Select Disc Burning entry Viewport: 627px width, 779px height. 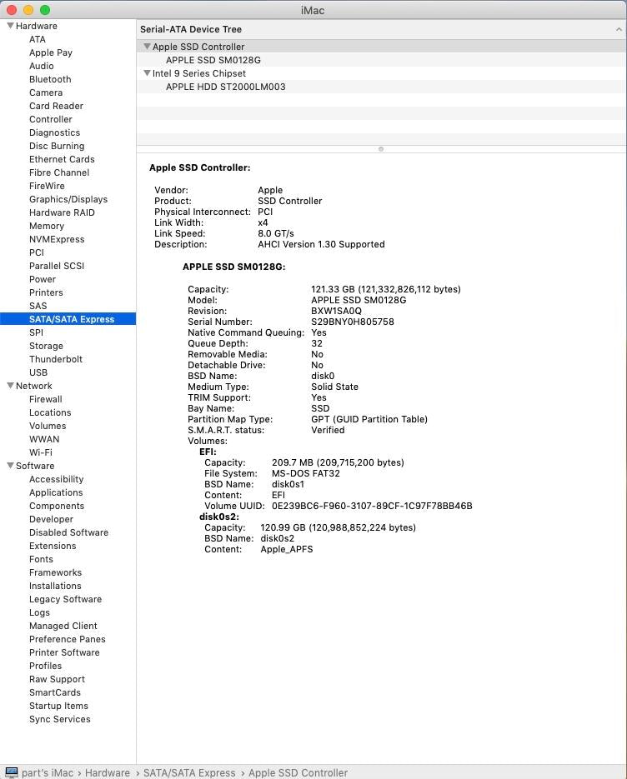57,146
